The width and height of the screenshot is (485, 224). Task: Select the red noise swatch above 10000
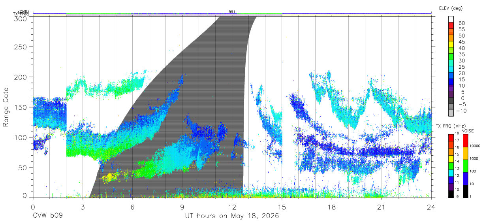[x=465, y=141]
